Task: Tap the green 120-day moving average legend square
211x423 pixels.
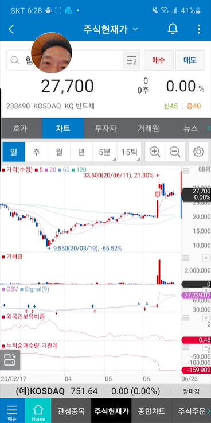Action: click(x=73, y=170)
